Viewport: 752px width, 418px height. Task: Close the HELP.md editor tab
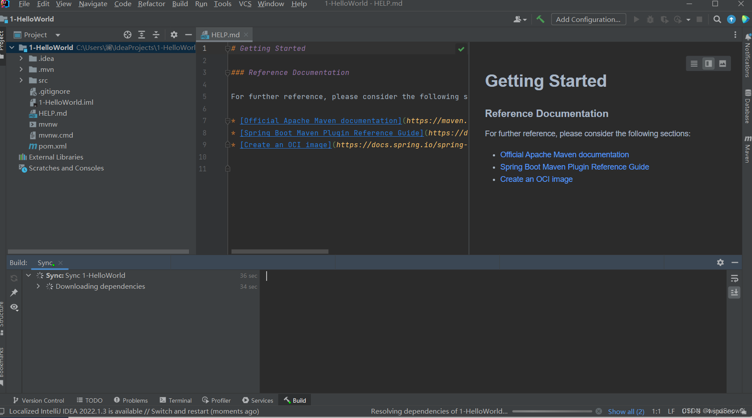point(246,35)
